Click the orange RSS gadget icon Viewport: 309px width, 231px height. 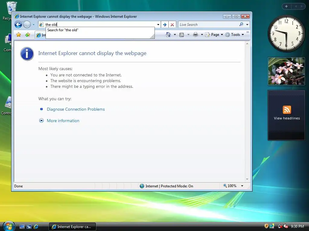tap(287, 110)
